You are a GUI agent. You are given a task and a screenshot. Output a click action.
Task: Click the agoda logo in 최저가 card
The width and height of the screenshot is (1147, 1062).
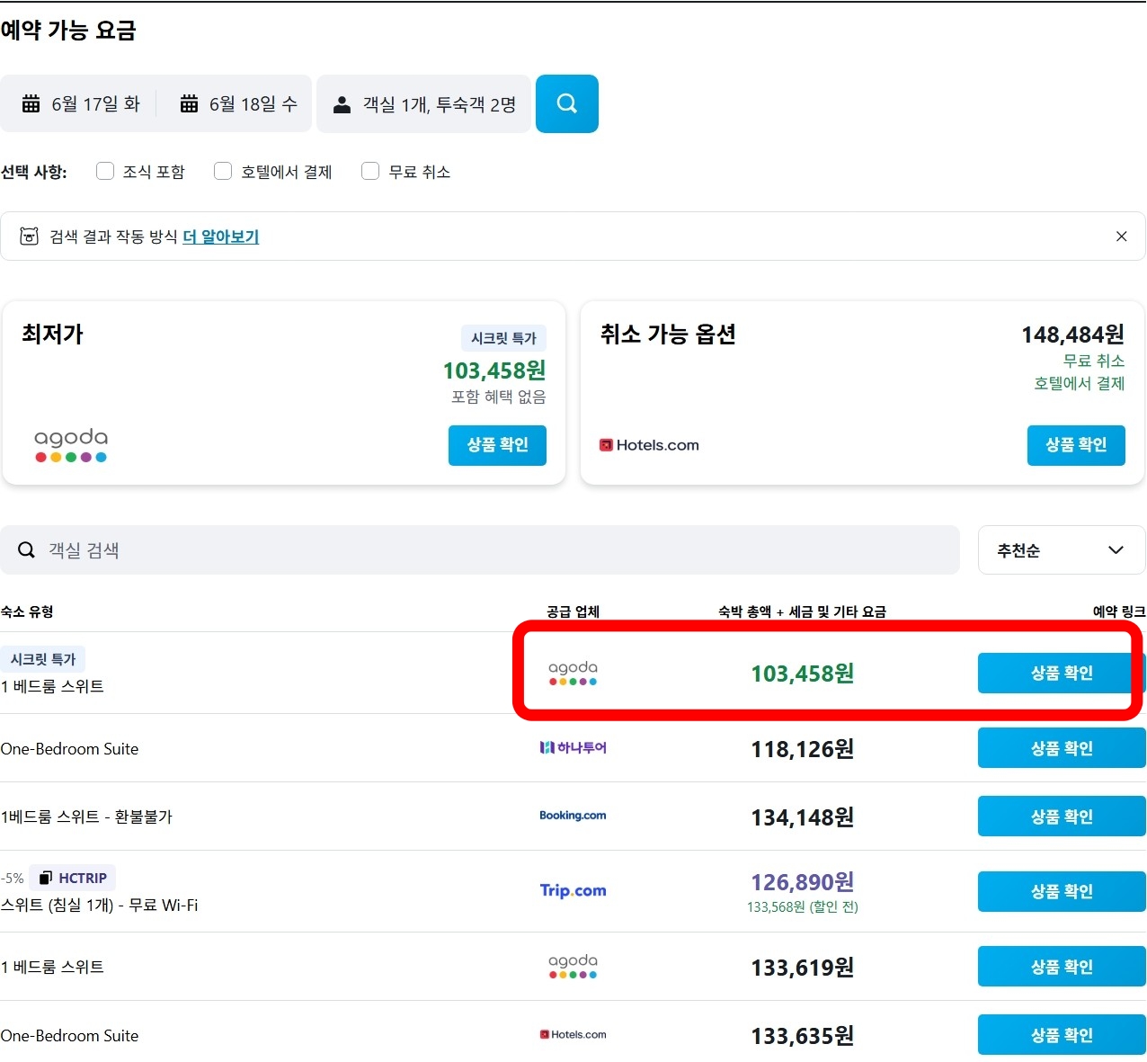70,445
